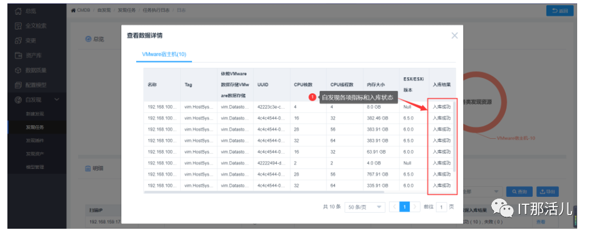Open 配置模型 in the sidebar menu
This screenshot has height=235, width=592.
pos(36,85)
